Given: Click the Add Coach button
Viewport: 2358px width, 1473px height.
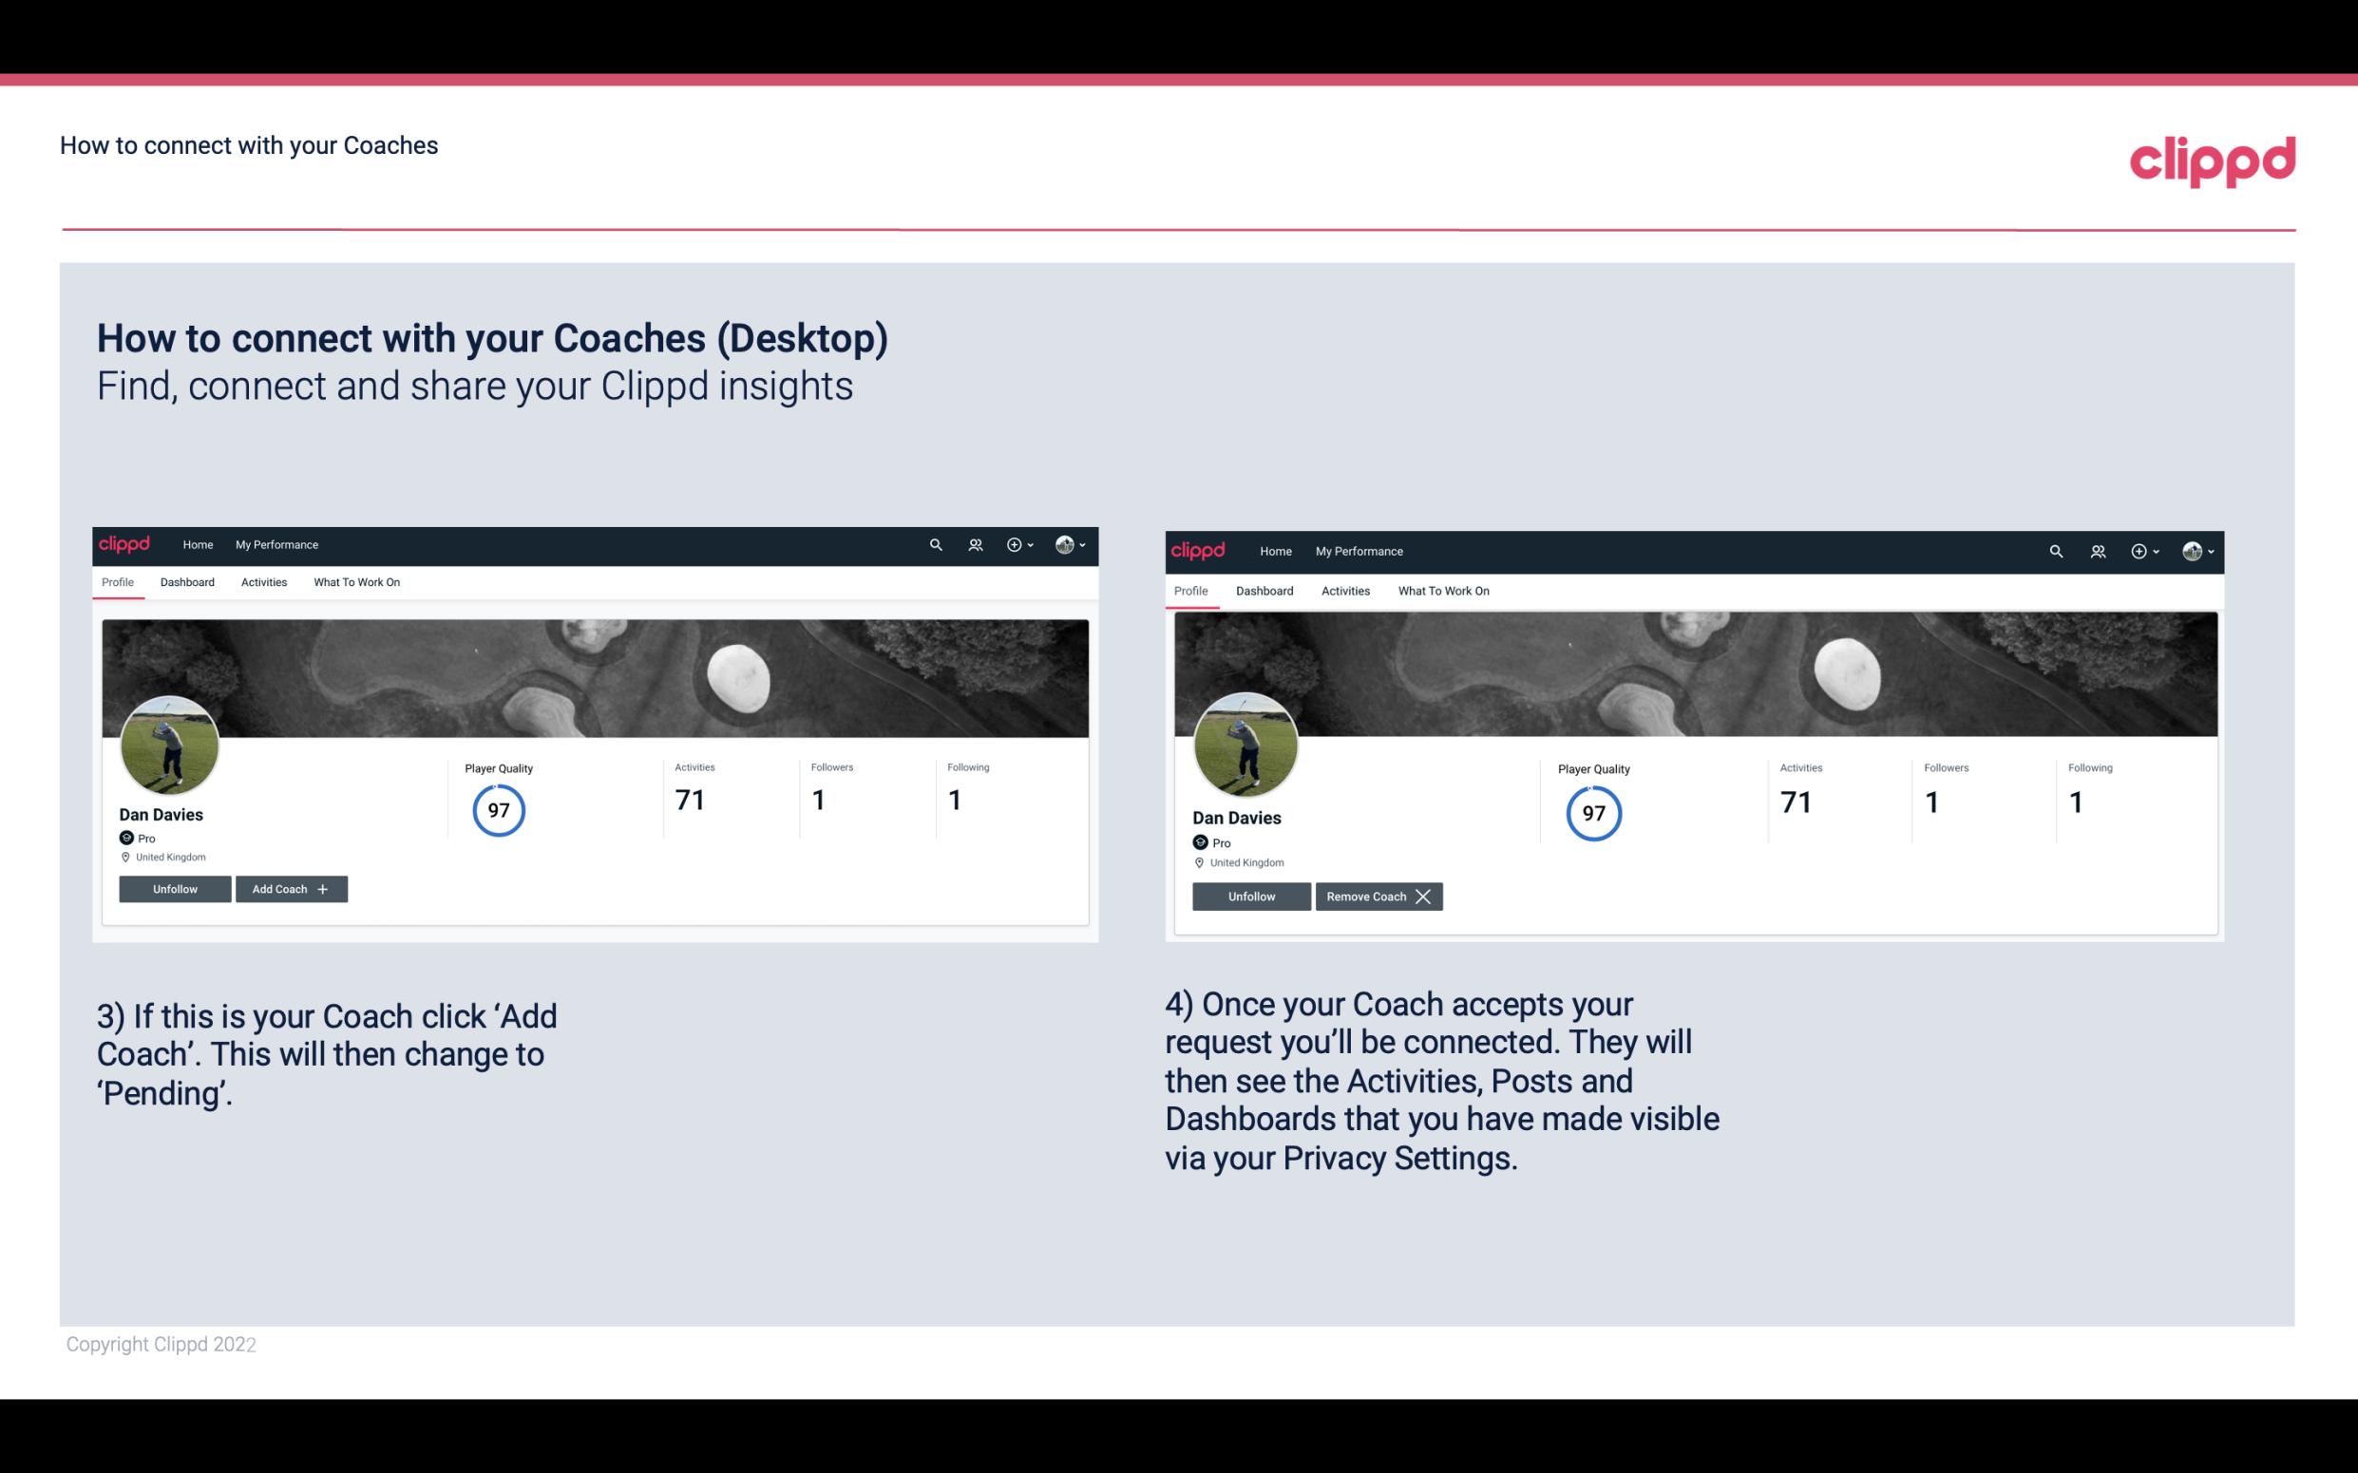Looking at the screenshot, I should pos(291,888).
